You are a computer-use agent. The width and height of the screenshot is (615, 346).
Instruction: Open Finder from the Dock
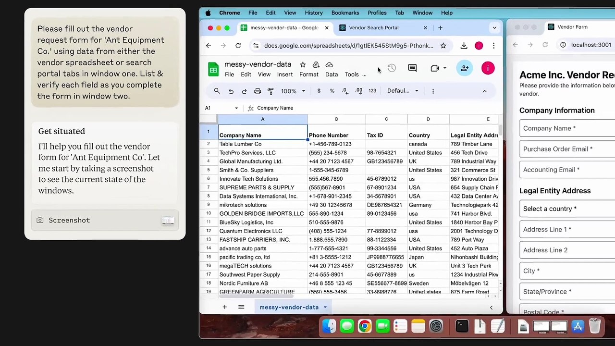pyautogui.click(x=329, y=326)
